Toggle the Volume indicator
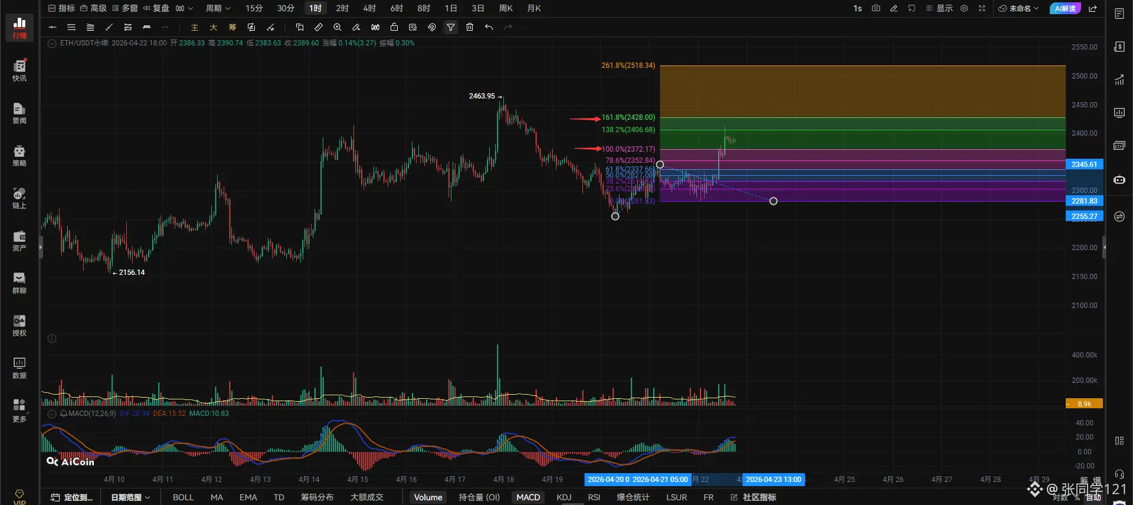 click(x=428, y=497)
